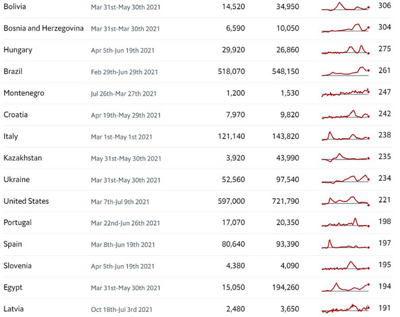Open the Italy sparkline chart
400x317 pixels.
pos(346,136)
